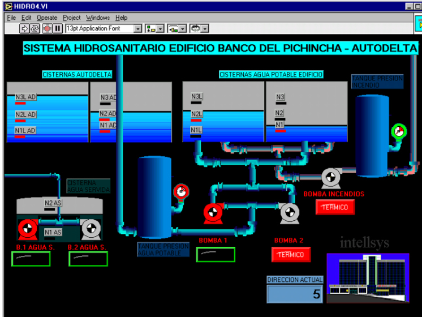Open the Distribute Objects dropdown
The height and width of the screenshot is (317, 422).
point(177,28)
